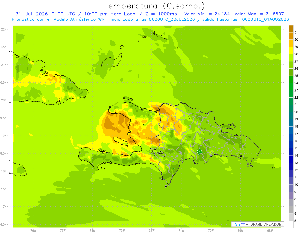
Task: Click the colorbar label '18'
Action: (x=296, y=126)
